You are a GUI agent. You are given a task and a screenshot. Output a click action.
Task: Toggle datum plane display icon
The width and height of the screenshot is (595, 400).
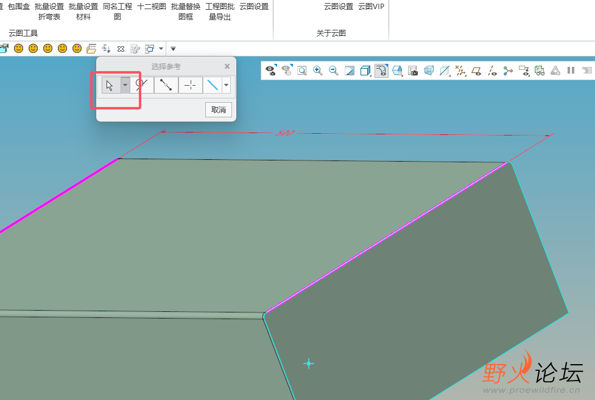tap(477, 71)
